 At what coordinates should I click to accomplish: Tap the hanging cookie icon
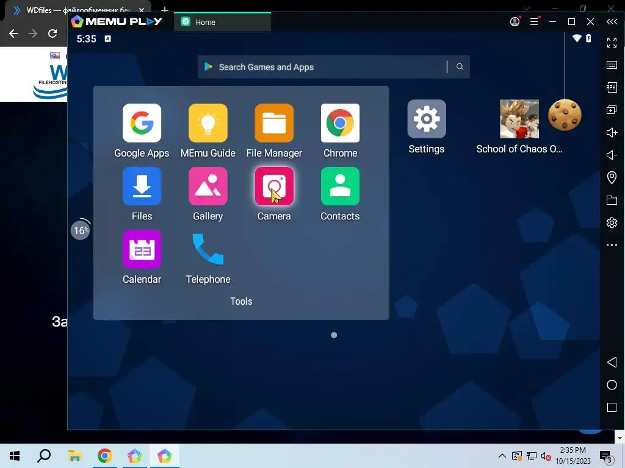pos(565,115)
